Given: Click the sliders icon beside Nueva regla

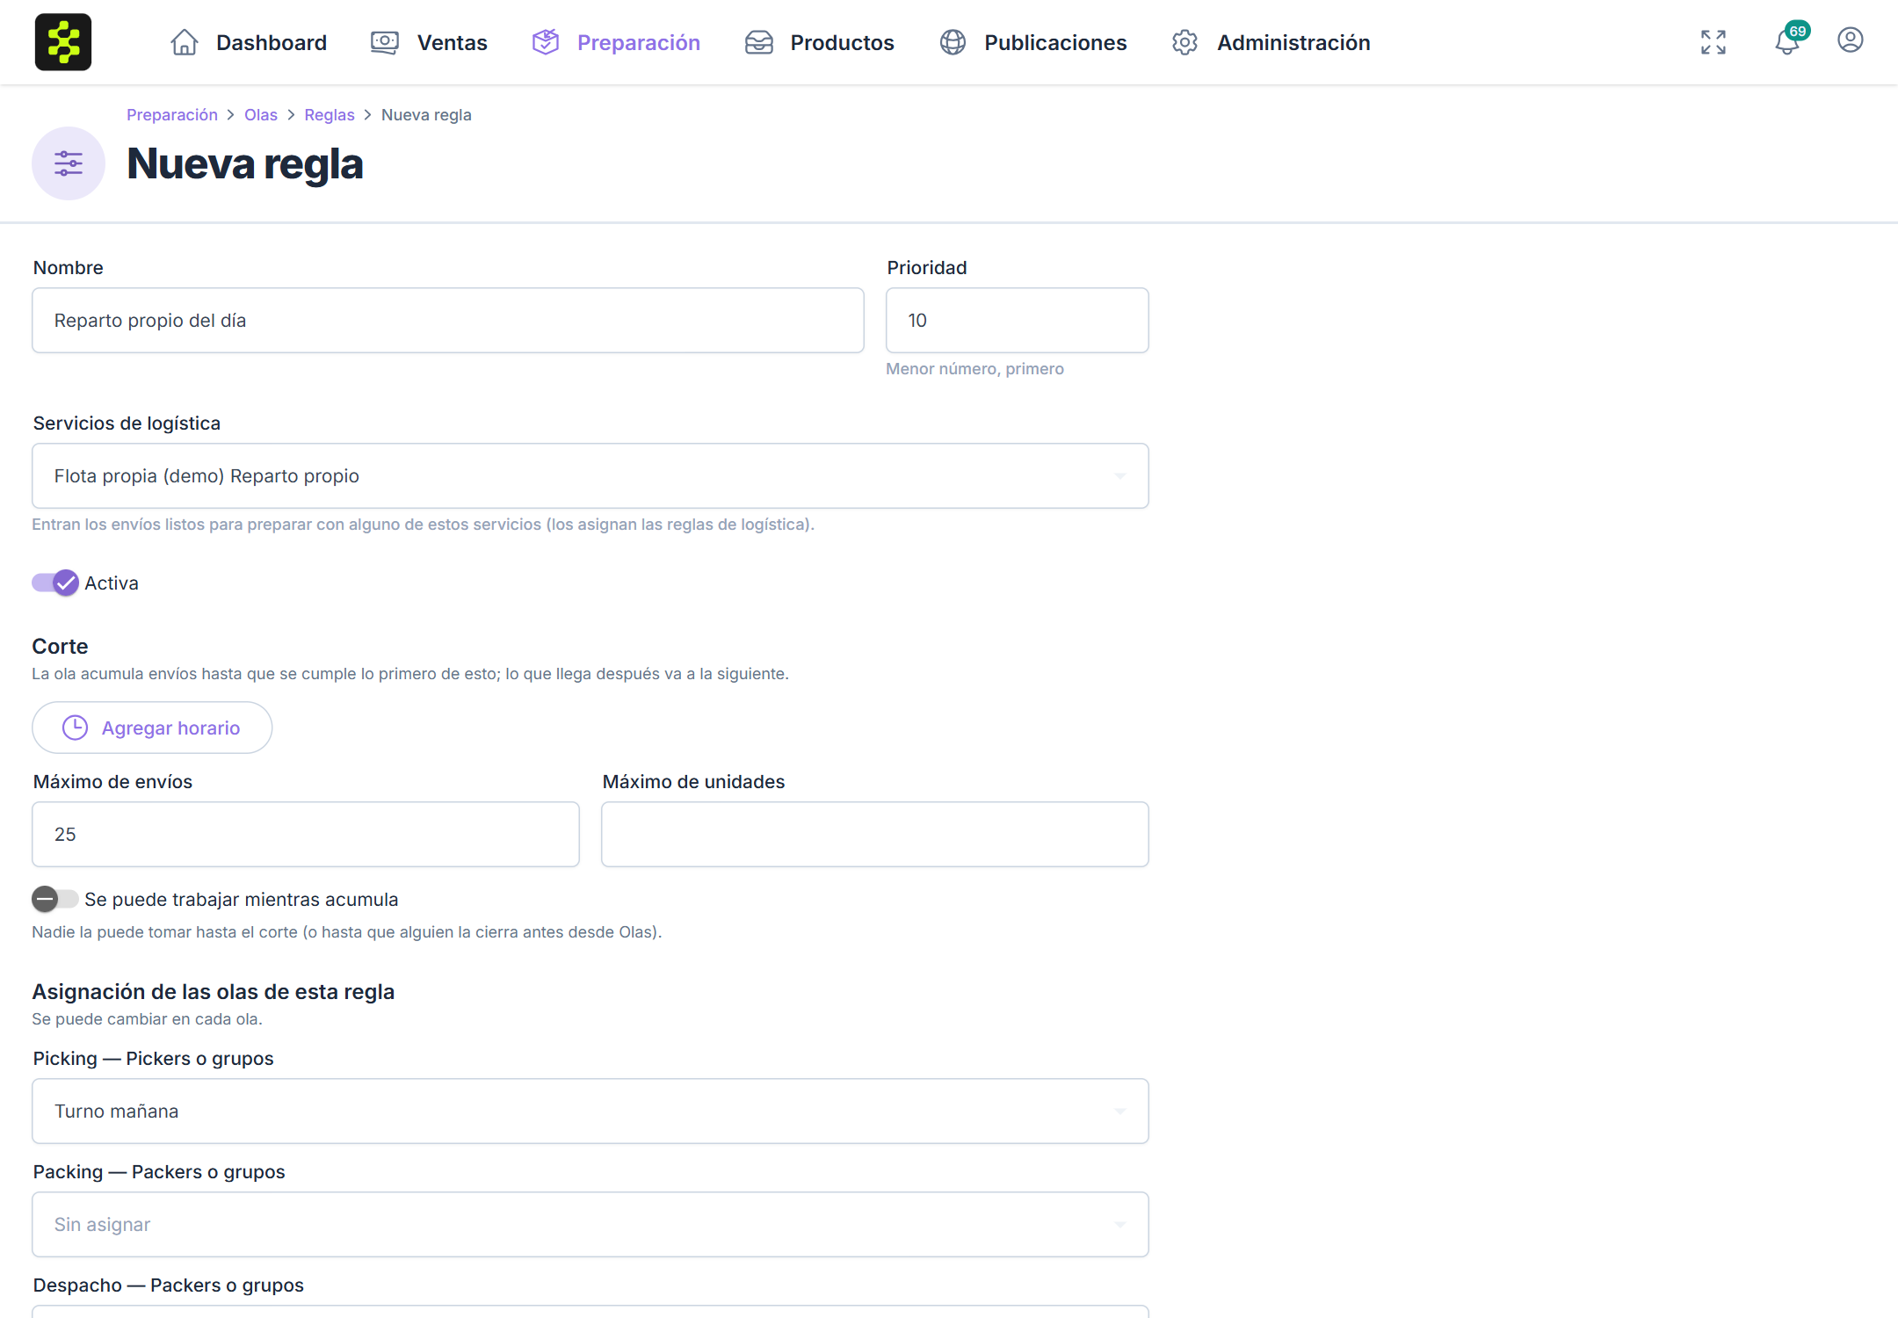Looking at the screenshot, I should [x=69, y=163].
